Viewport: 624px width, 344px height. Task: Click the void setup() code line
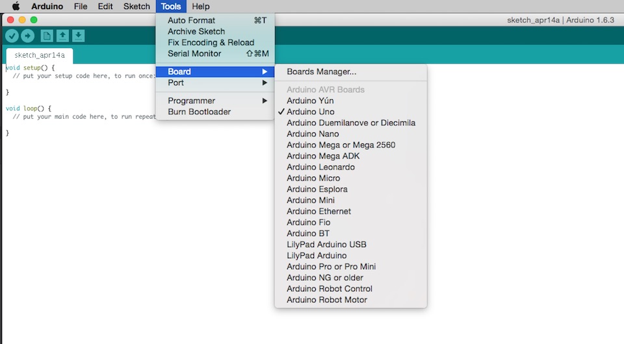pos(31,68)
